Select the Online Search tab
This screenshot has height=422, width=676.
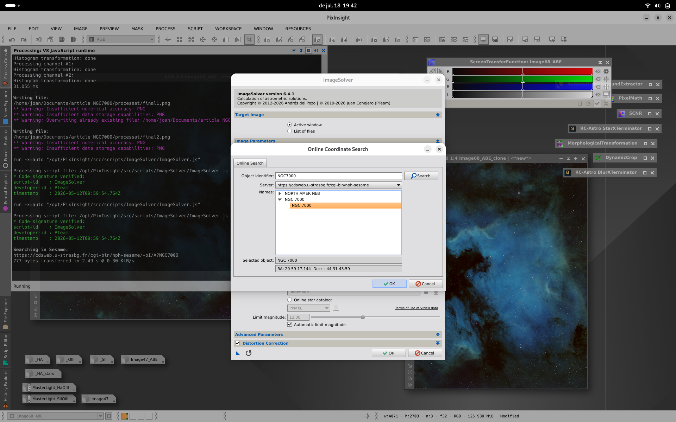click(x=250, y=163)
